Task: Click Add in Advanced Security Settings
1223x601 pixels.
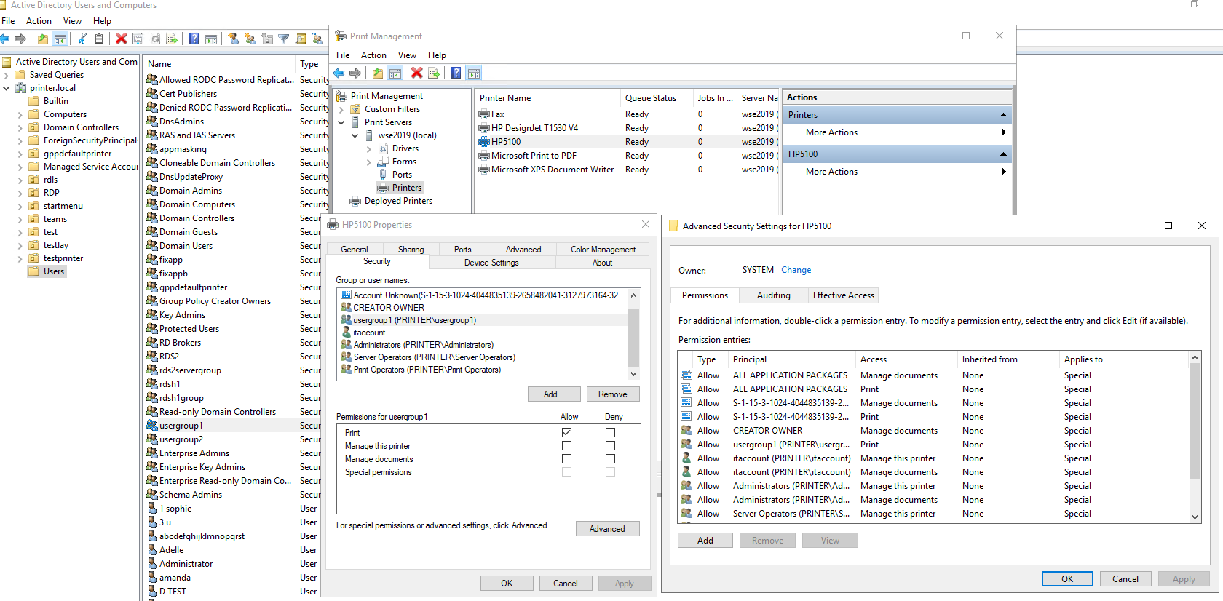Action: tap(705, 541)
